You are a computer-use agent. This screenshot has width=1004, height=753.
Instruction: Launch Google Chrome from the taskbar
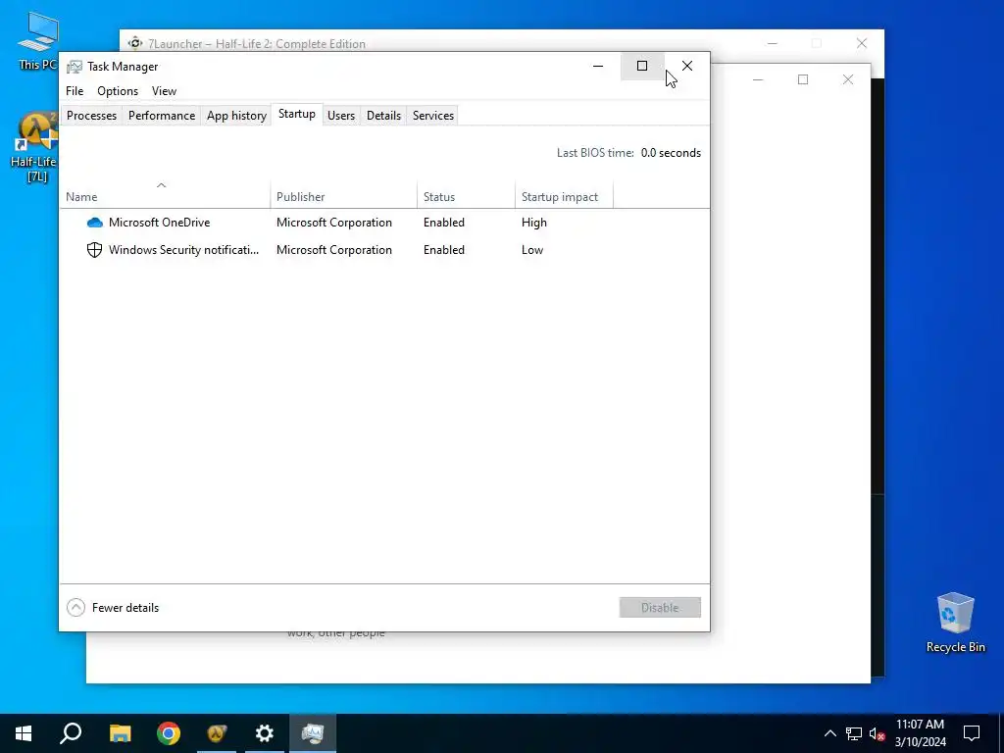169,733
